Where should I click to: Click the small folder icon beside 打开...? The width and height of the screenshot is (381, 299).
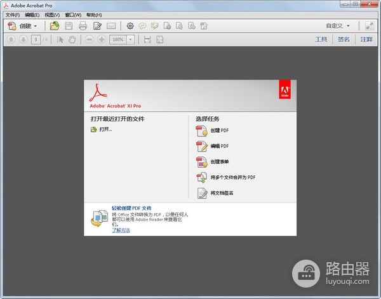pos(94,130)
